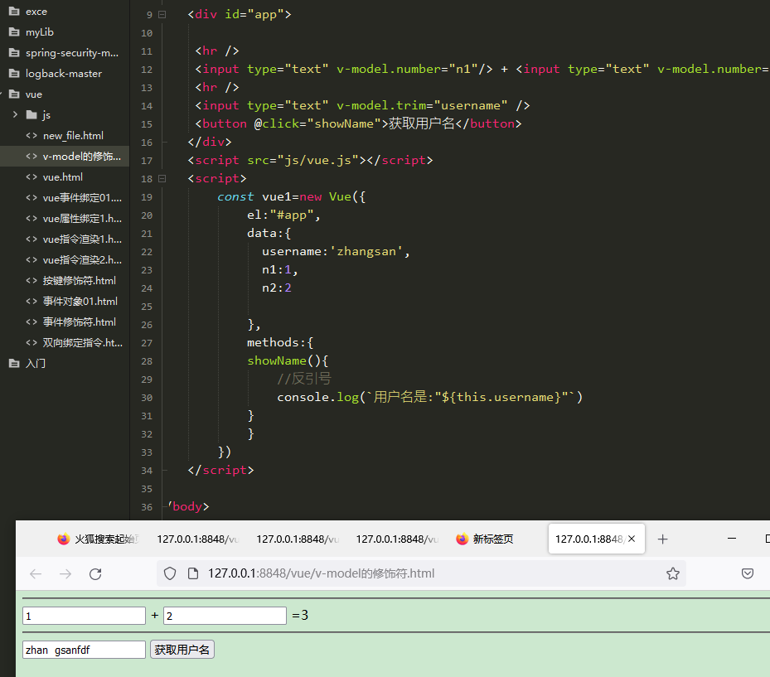
Task: Click the second number input containing 2
Action: click(x=225, y=616)
